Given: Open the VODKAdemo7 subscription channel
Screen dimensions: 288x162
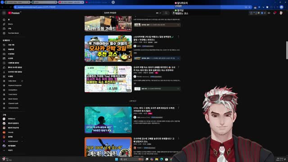Looking at the screenshot, I should (13, 141).
